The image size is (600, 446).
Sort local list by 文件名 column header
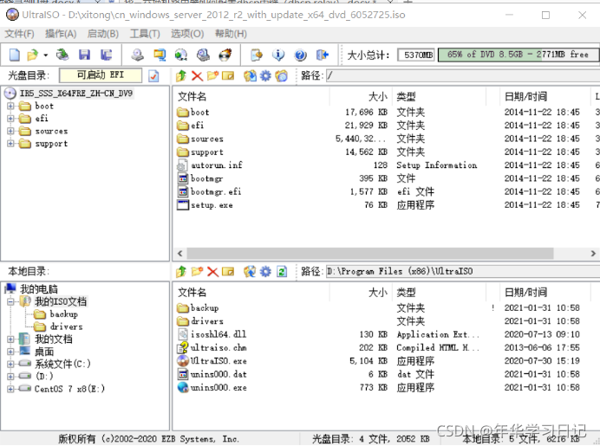coord(251,293)
